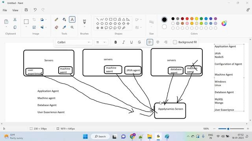The height and width of the screenshot is (141, 252).
Task: Open the font size 11 dropdown
Action: coord(101,42)
